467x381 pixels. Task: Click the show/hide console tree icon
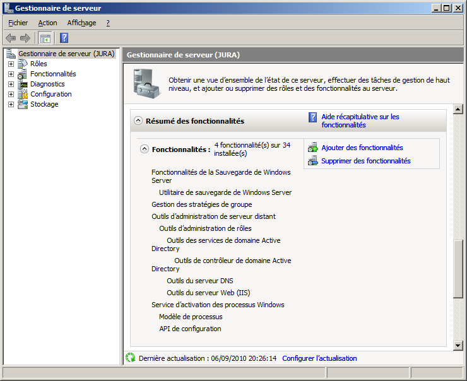point(45,38)
